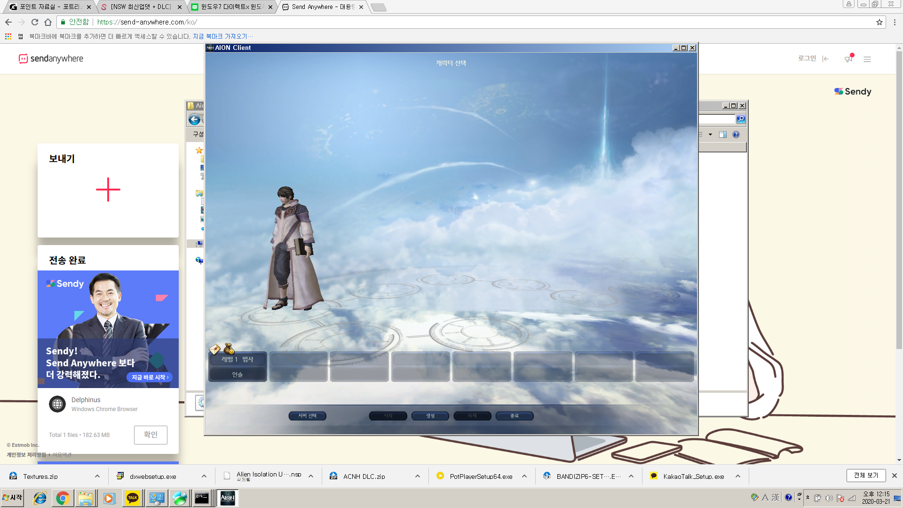Viewport: 903px width, 508px height.
Task: Click the red plus to send files
Action: tap(108, 190)
